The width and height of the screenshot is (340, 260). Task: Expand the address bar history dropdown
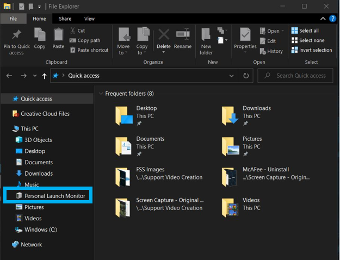(231, 76)
